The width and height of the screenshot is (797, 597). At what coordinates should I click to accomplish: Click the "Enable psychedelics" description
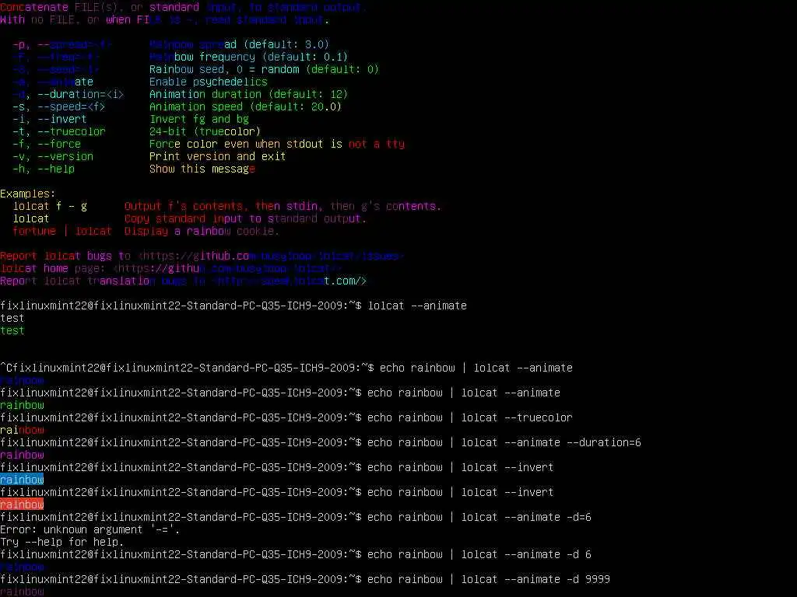(x=208, y=82)
